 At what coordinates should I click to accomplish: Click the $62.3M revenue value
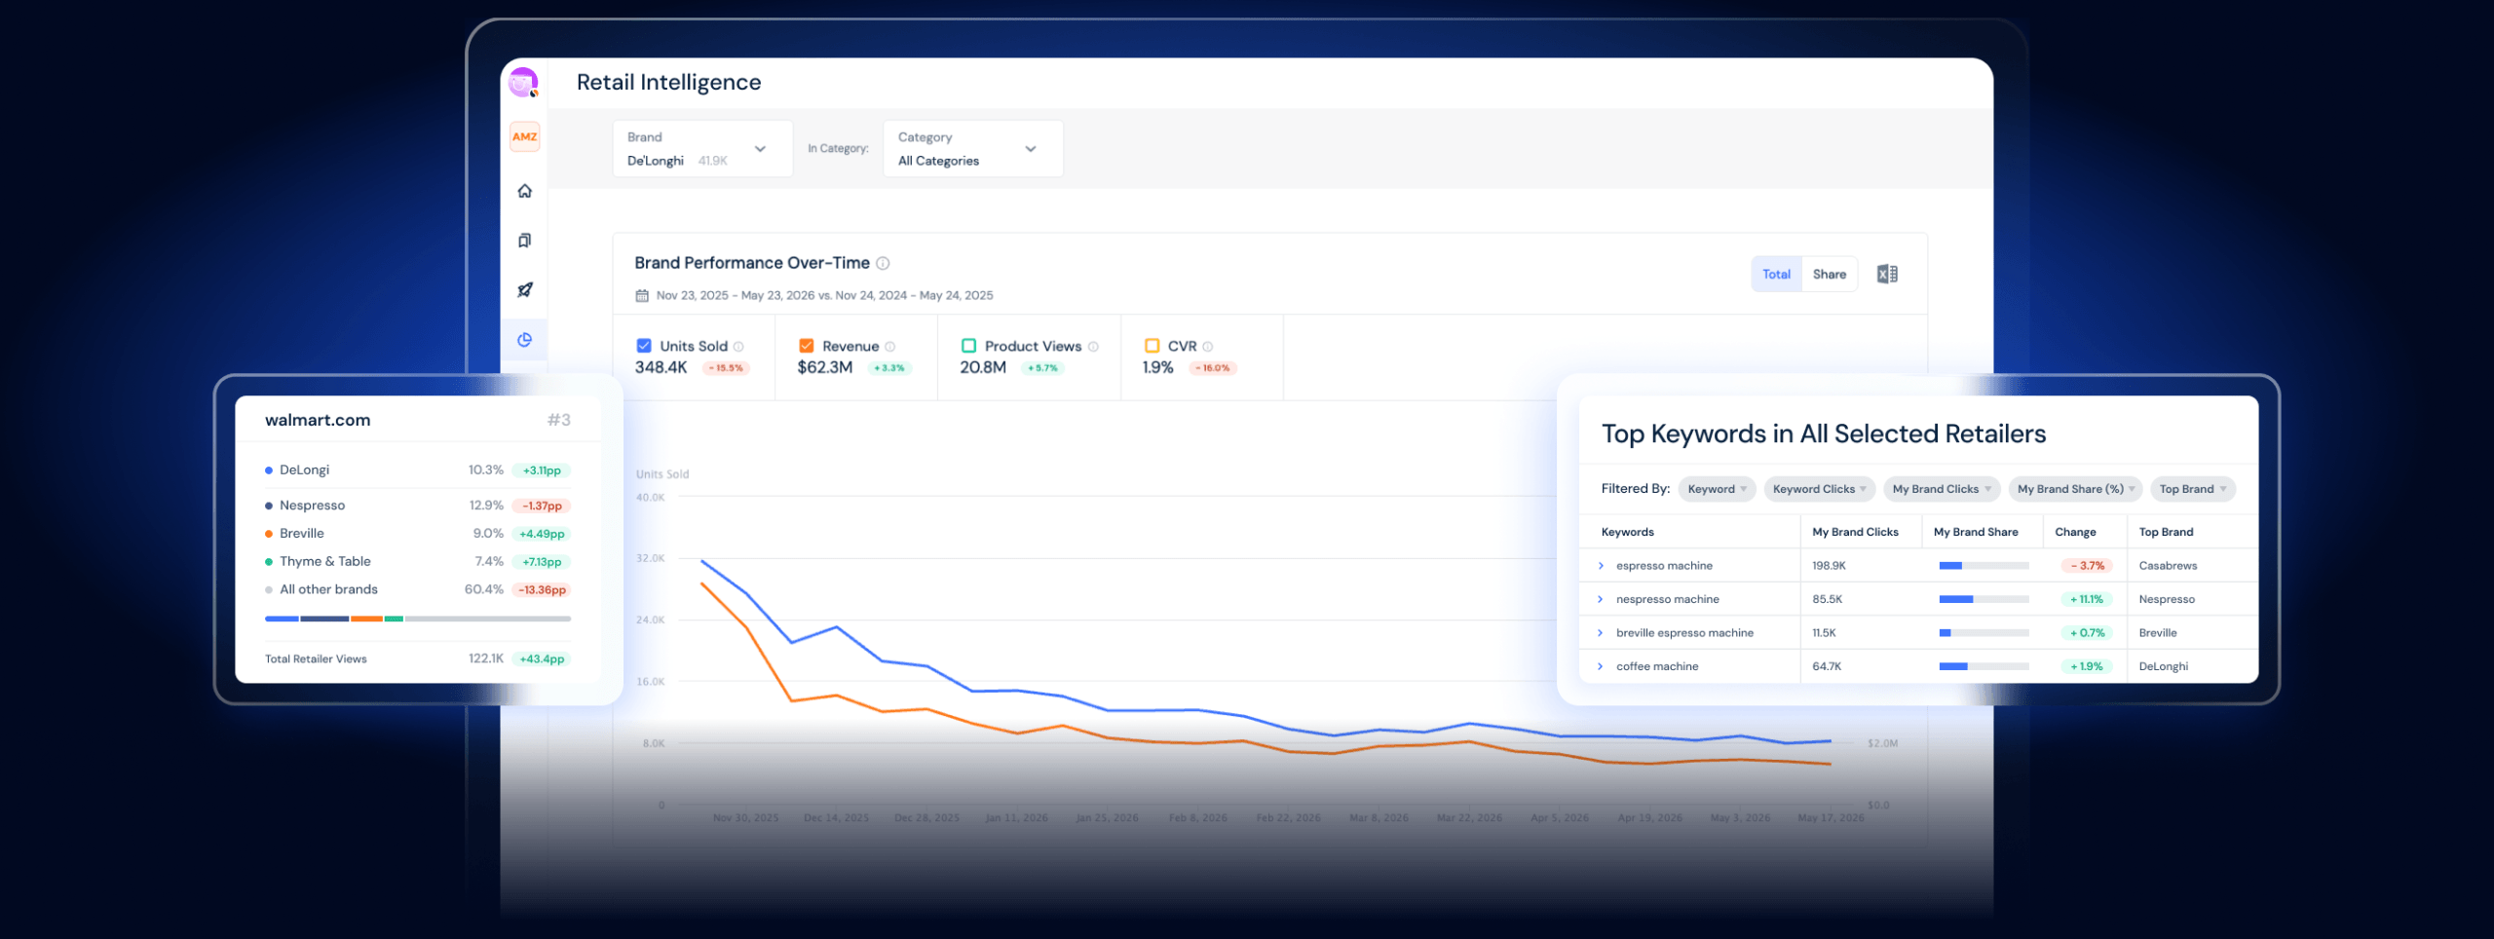(824, 367)
